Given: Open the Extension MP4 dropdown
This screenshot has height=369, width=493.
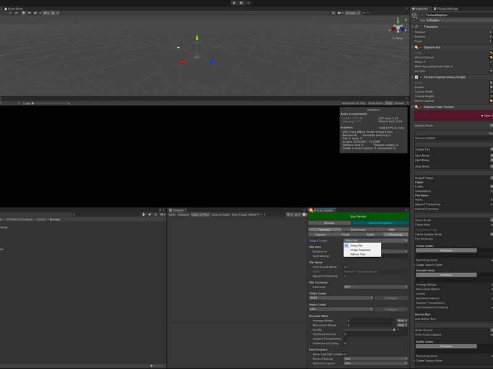Looking at the screenshot, I should tap(376, 287).
